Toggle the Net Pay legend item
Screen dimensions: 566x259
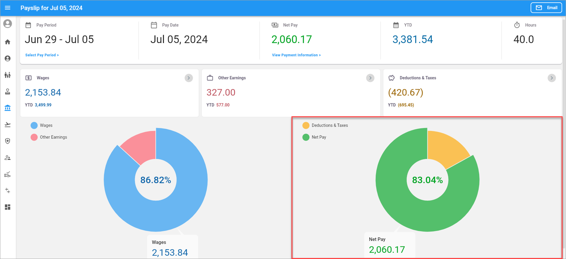314,137
